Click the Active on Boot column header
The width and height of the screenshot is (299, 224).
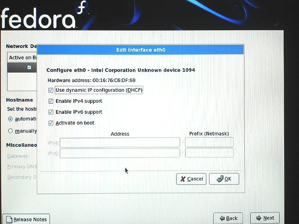pyautogui.click(x=23, y=58)
